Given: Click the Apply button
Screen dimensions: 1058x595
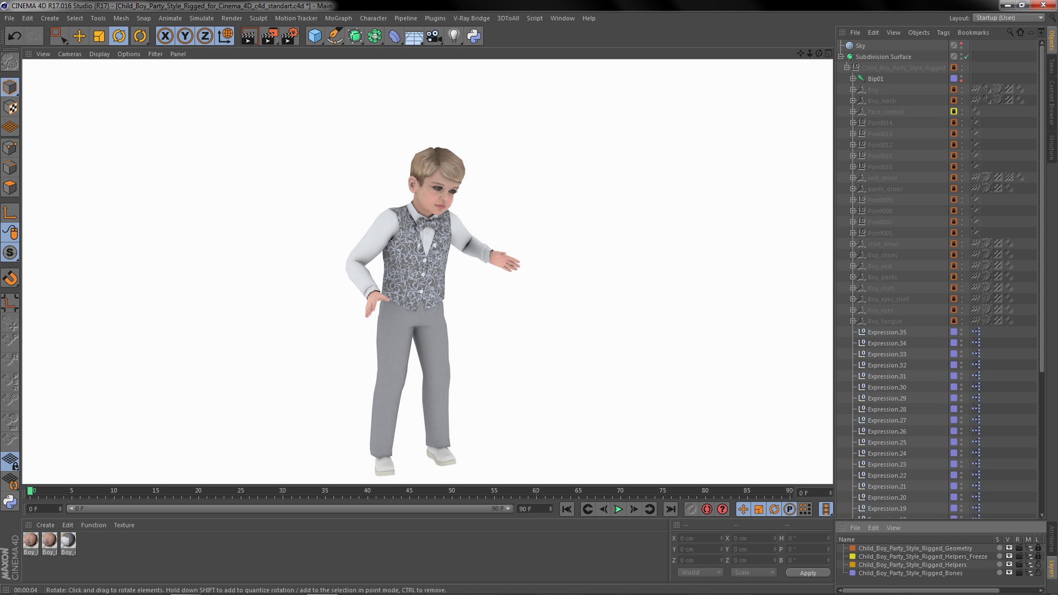Looking at the screenshot, I should (808, 573).
